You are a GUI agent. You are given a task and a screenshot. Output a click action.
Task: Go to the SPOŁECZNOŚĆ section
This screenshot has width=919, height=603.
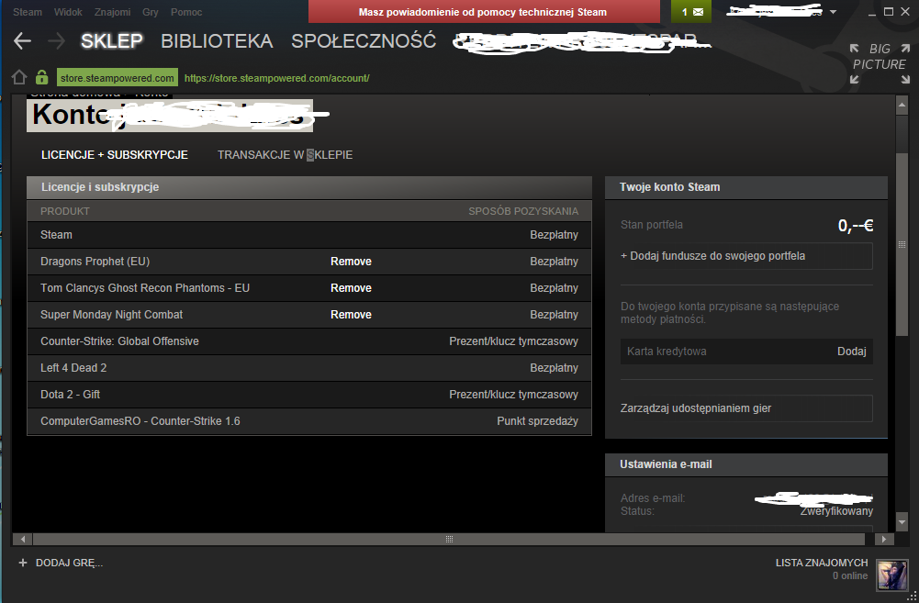click(x=364, y=41)
